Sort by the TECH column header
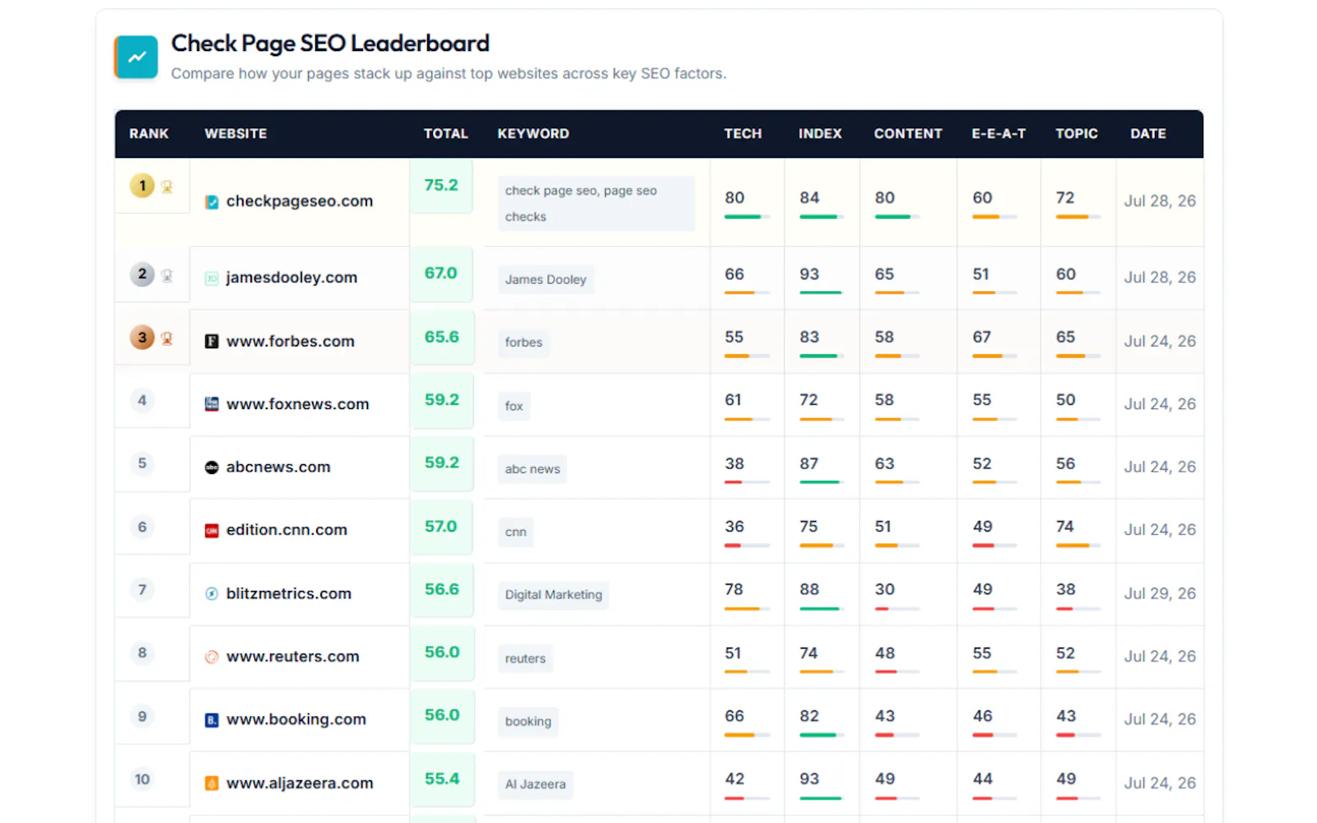 pyautogui.click(x=743, y=133)
